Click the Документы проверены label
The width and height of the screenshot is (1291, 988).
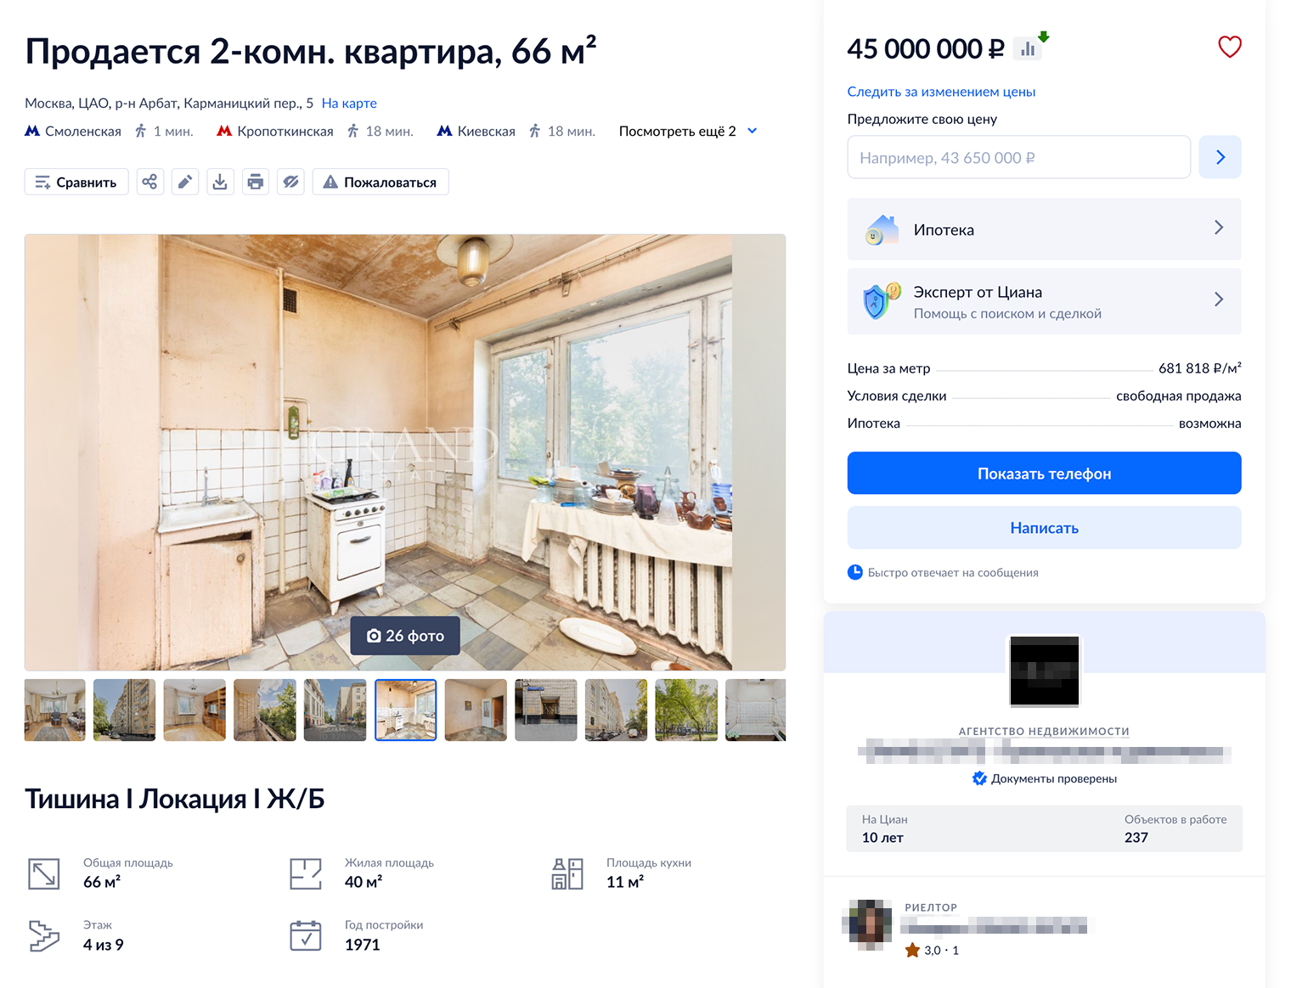point(1054,778)
